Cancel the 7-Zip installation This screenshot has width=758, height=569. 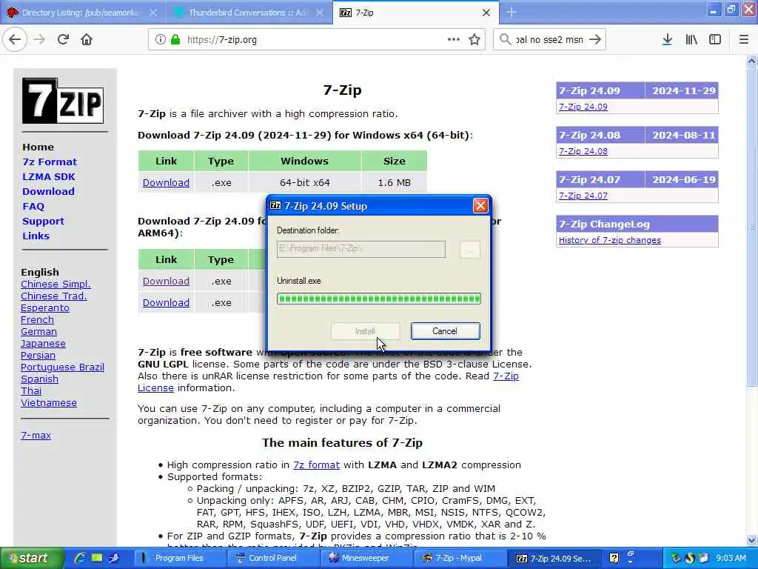click(x=445, y=331)
